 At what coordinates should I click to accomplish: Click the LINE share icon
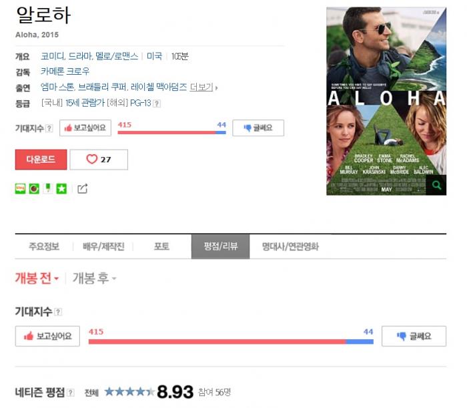(20, 189)
